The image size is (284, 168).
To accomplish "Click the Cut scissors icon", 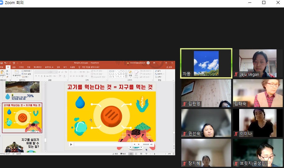I will click(7, 71).
